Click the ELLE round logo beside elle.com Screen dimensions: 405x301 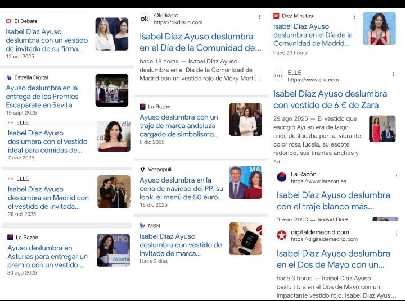click(278, 76)
